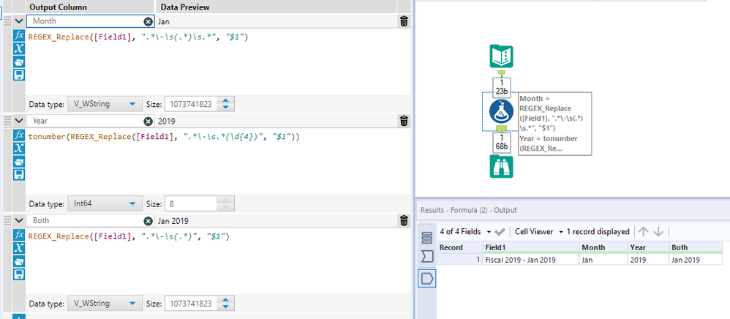Select the Browse tool binoculars icon
This screenshot has height=319, width=730.
pyautogui.click(x=501, y=167)
